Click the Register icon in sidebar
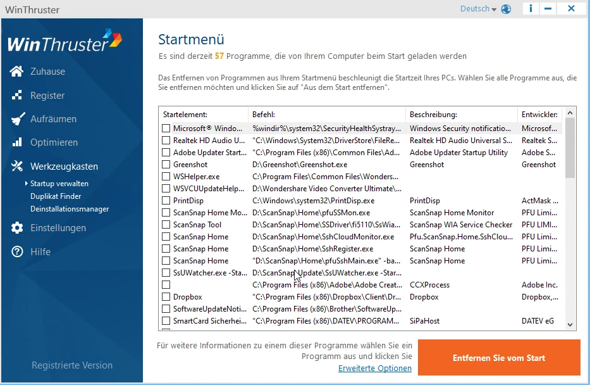Screen dimensions: 590x385 [x=17, y=96]
